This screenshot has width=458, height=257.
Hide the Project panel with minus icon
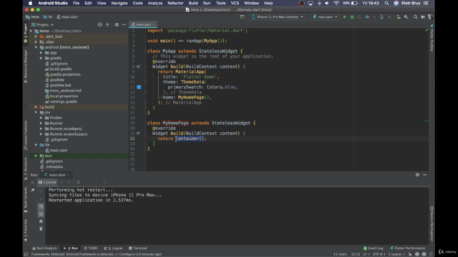click(124, 25)
